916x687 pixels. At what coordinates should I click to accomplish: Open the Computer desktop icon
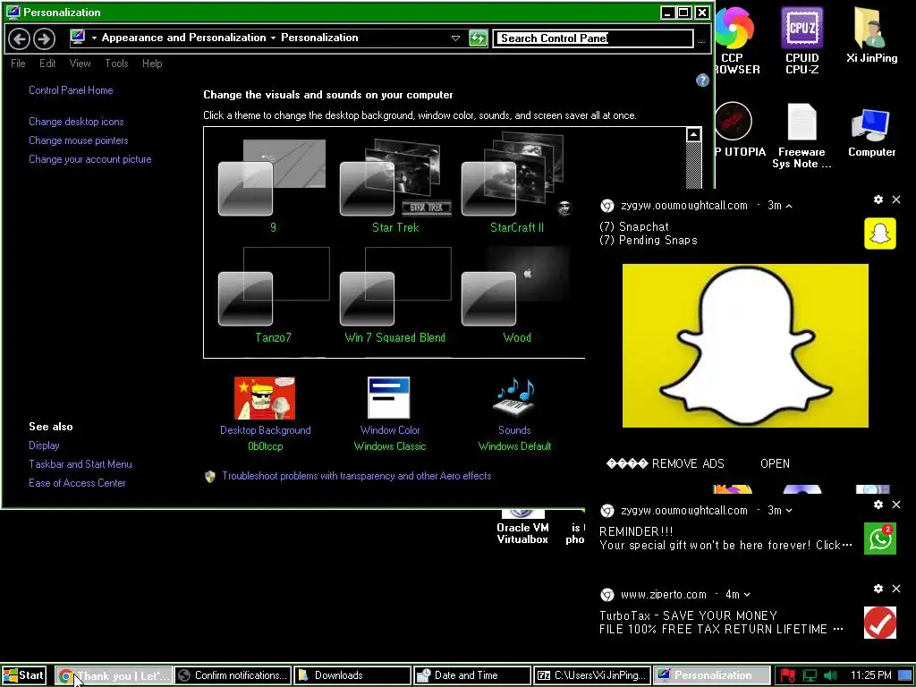point(871,133)
